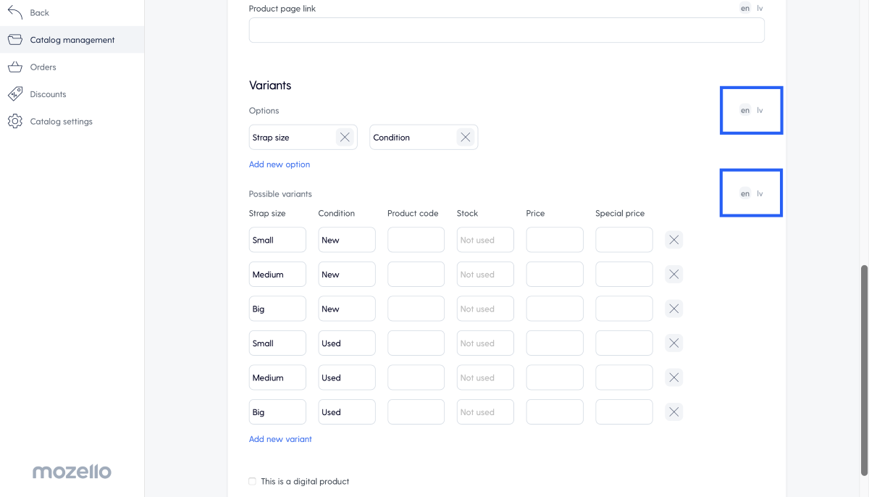The height and width of the screenshot is (497, 869).
Task: Select en language for Options
Action: tap(745, 111)
